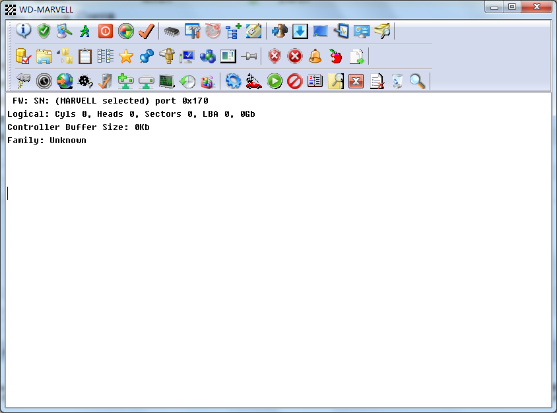The width and height of the screenshot is (557, 413).
Task: Click the network drive with green plus icon
Action: click(x=126, y=81)
